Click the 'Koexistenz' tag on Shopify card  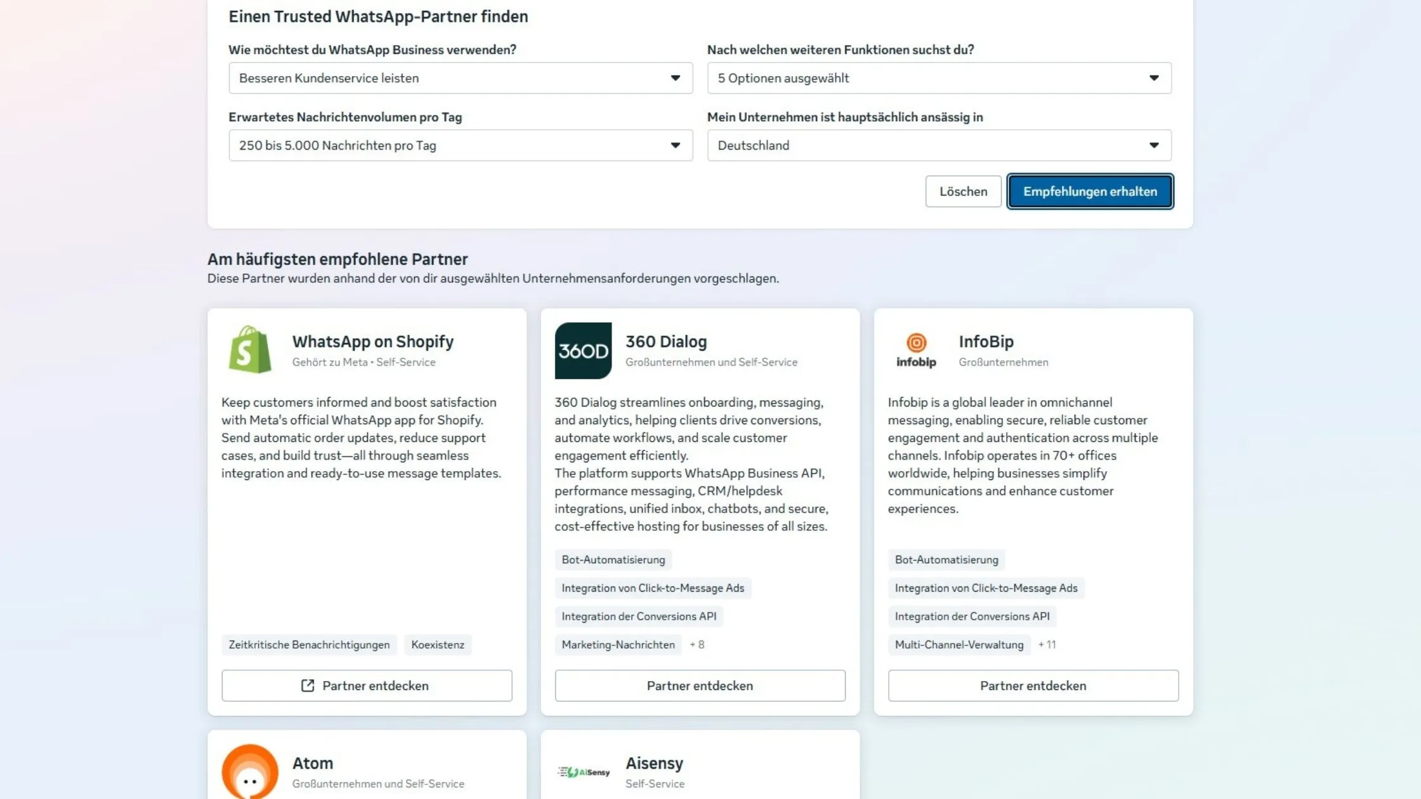[438, 645]
